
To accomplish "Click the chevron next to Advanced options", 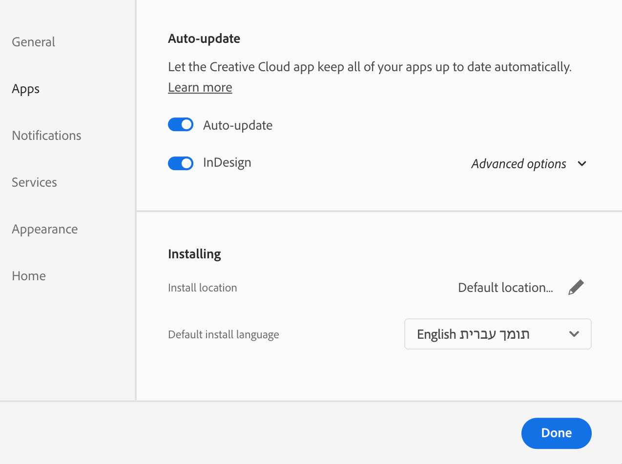I will pyautogui.click(x=582, y=164).
